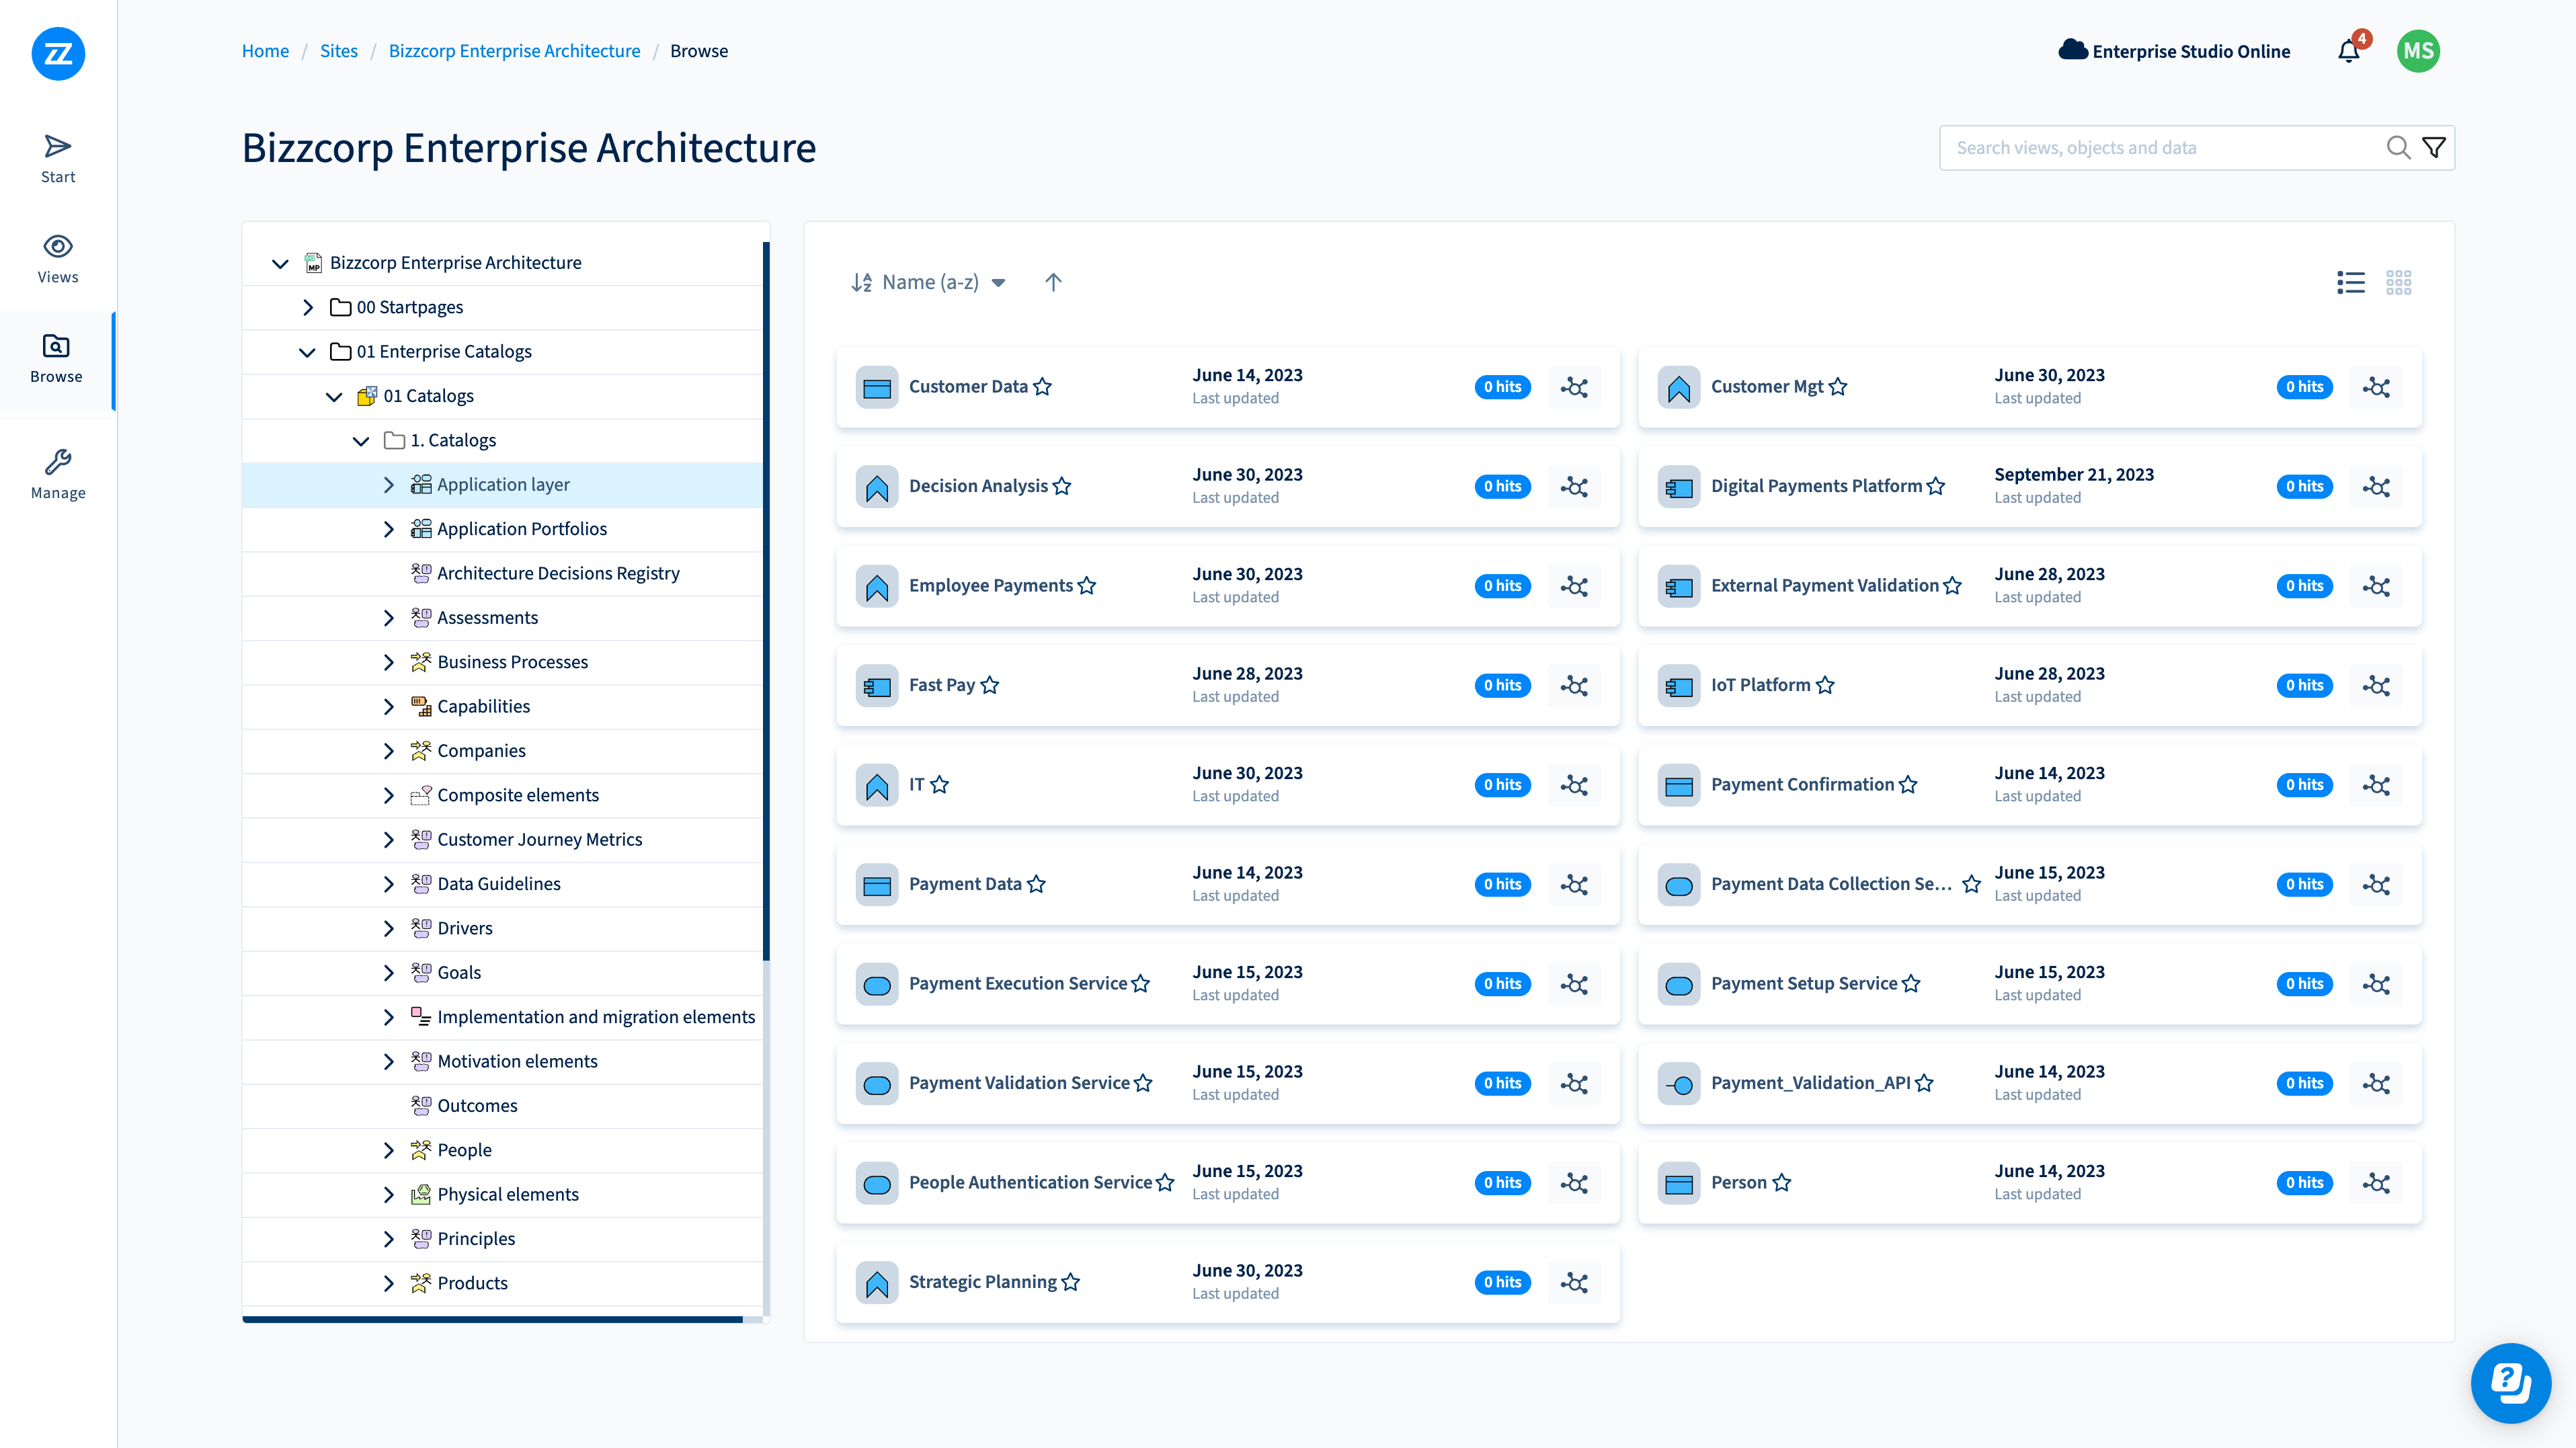Open the Name (a-z) sort dropdown

pyautogui.click(x=930, y=282)
